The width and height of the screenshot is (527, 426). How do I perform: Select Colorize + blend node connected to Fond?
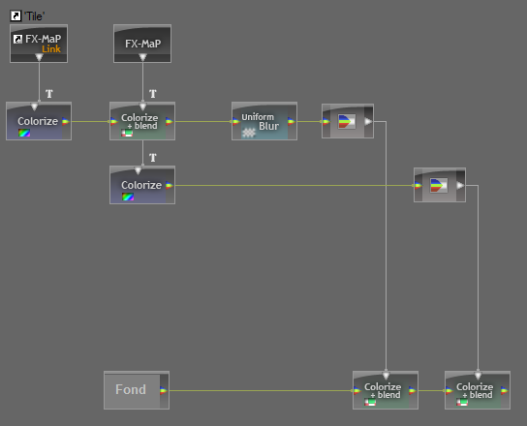pos(386,390)
